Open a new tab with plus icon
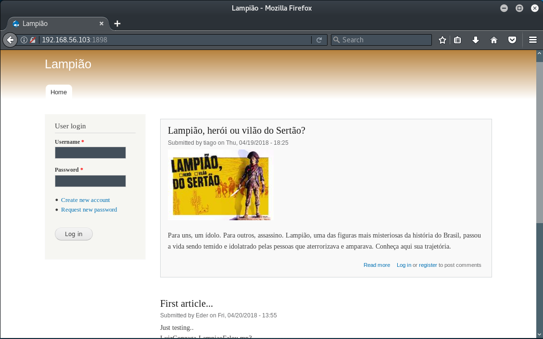 click(x=117, y=24)
